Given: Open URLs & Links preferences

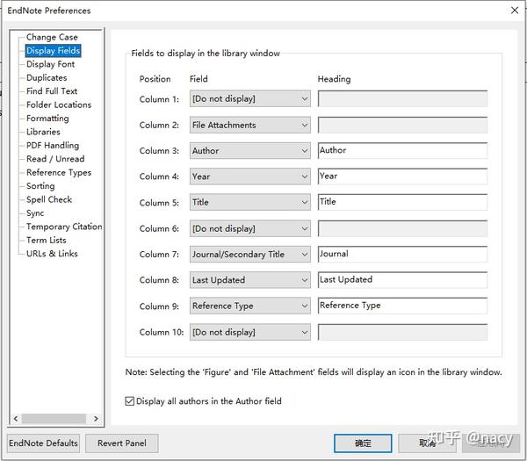Looking at the screenshot, I should point(52,254).
